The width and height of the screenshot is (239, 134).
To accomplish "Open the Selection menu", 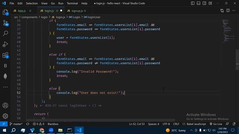I will point(32,3).
